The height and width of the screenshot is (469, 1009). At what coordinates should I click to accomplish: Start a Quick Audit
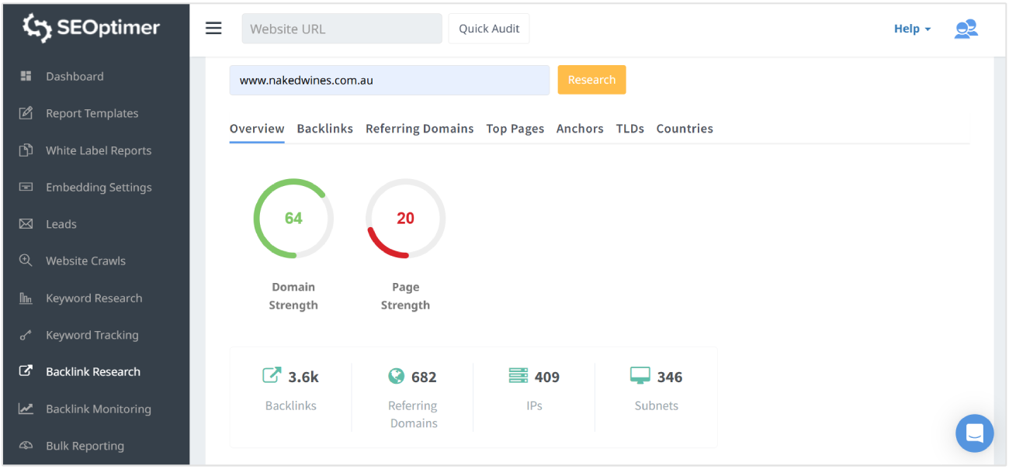[488, 28]
